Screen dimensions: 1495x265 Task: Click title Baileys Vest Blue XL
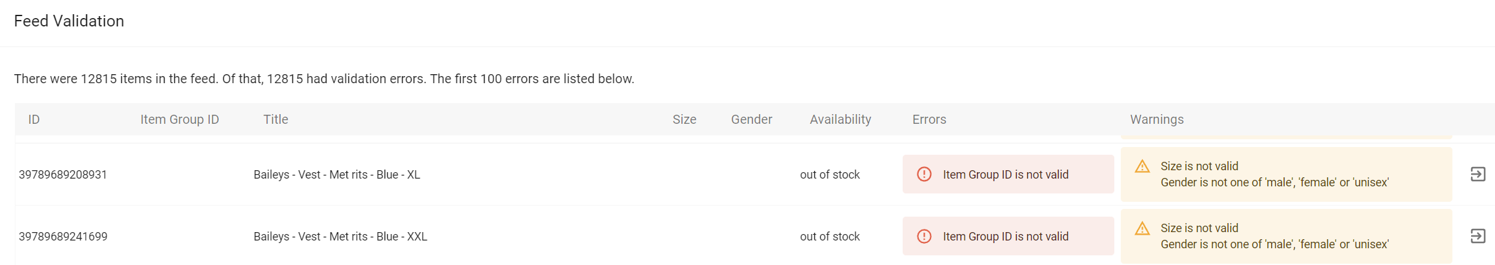[x=337, y=175]
